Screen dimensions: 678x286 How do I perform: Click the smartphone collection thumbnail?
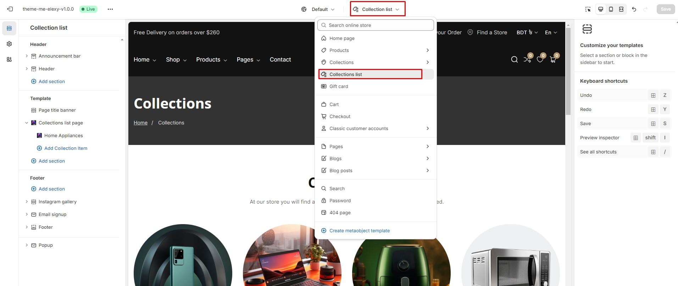pos(183,255)
